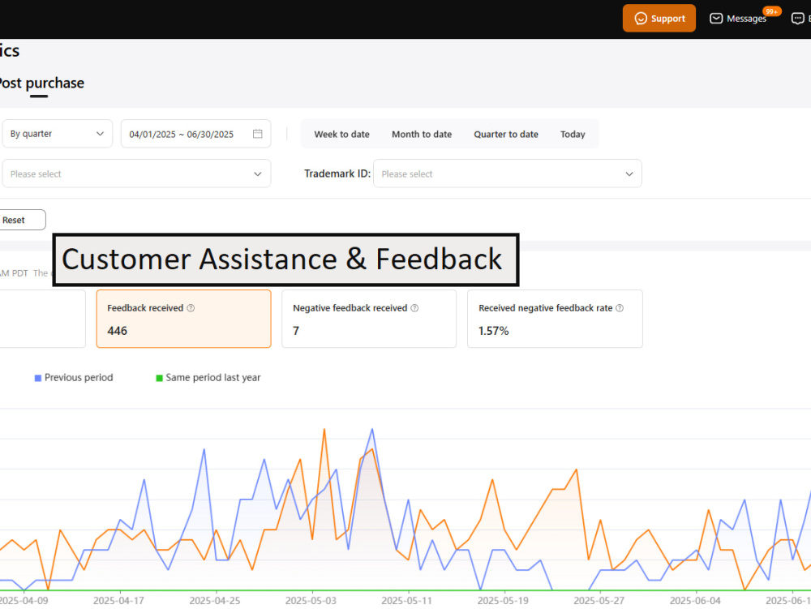This screenshot has height=609, width=811.
Task: Click the 2025-04-25 axis label
Action: pos(215,601)
